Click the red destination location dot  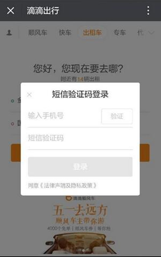point(13,124)
